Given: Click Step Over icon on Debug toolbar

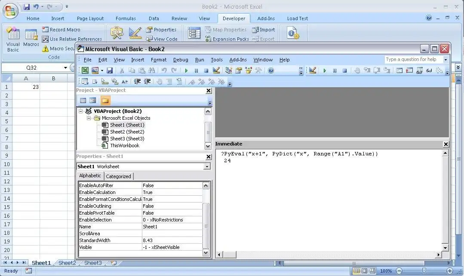Looking at the screenshot, I should coord(377,70).
